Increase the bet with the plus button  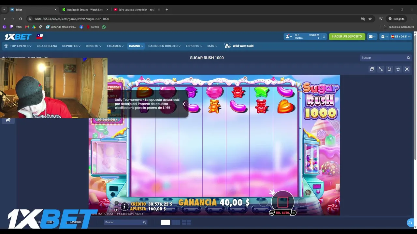[x=302, y=202]
